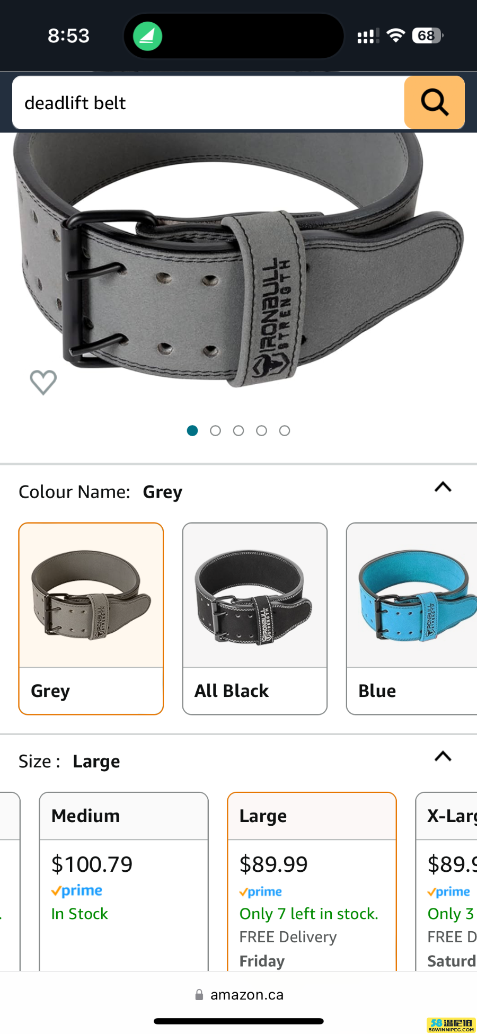This screenshot has height=1034, width=477.
Task: Tap the prime badge under Medium price
Action: (77, 891)
